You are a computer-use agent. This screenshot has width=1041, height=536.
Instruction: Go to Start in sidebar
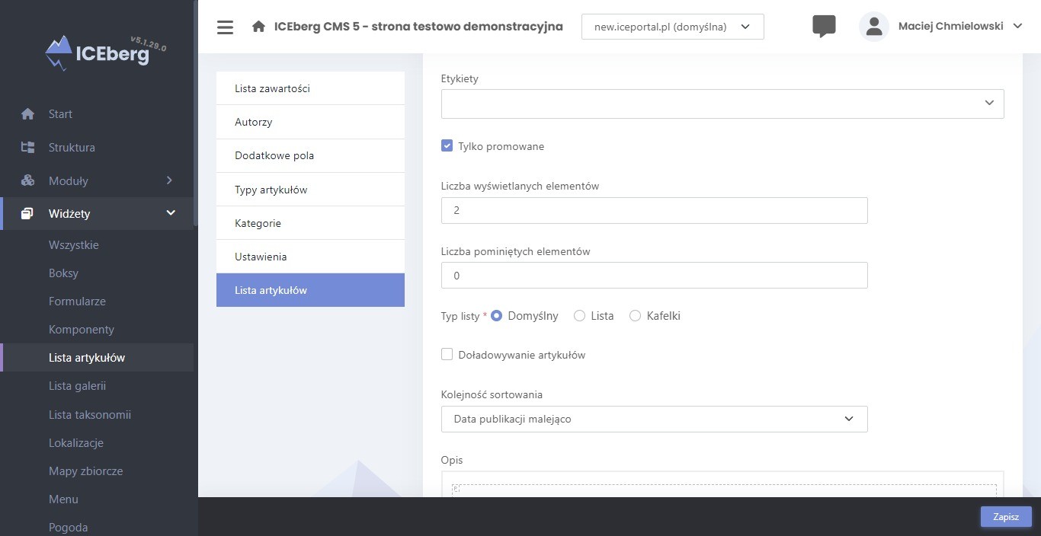point(60,114)
